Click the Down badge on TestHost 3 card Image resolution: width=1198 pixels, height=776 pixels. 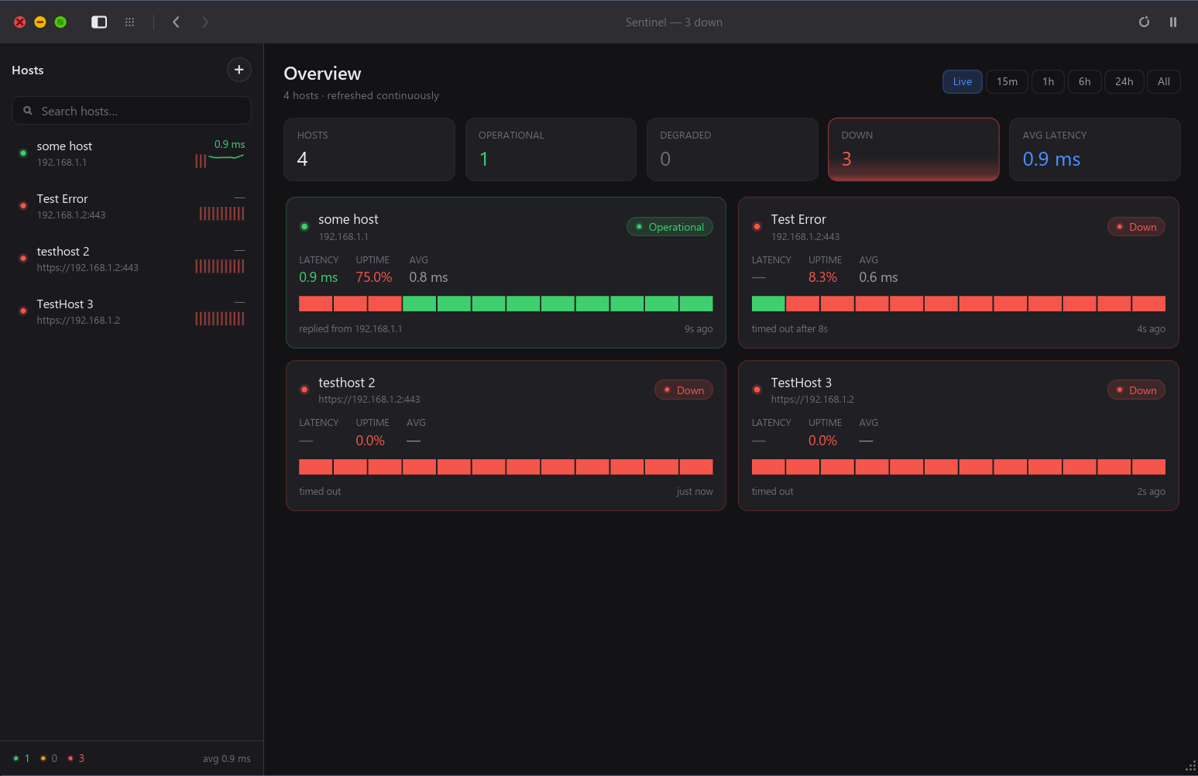point(1136,390)
